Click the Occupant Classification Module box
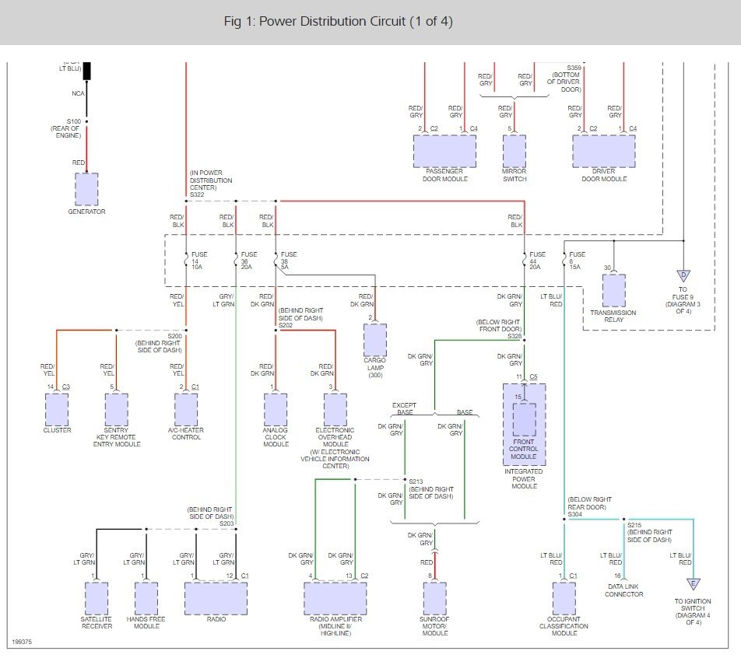Viewport: 741px width, 658px height. pyautogui.click(x=564, y=598)
